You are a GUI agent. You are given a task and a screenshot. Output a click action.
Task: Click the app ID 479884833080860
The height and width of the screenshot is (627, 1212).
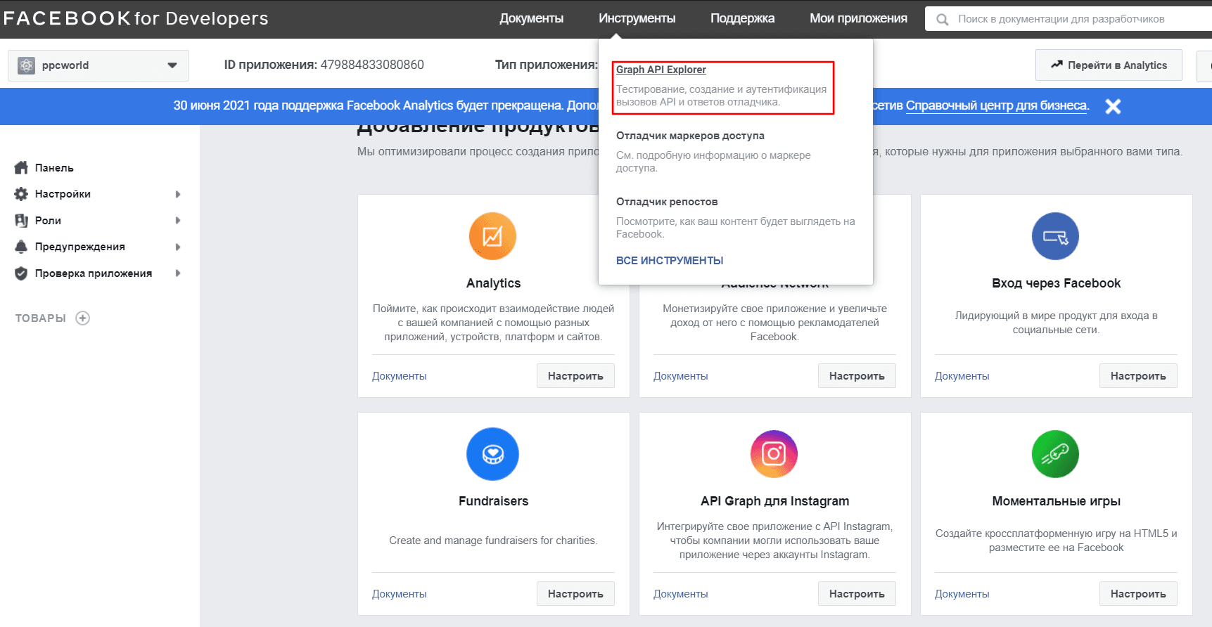click(372, 65)
